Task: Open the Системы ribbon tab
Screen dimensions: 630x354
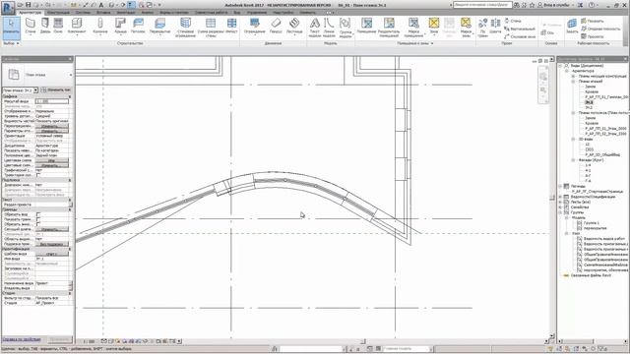Action: (x=83, y=13)
